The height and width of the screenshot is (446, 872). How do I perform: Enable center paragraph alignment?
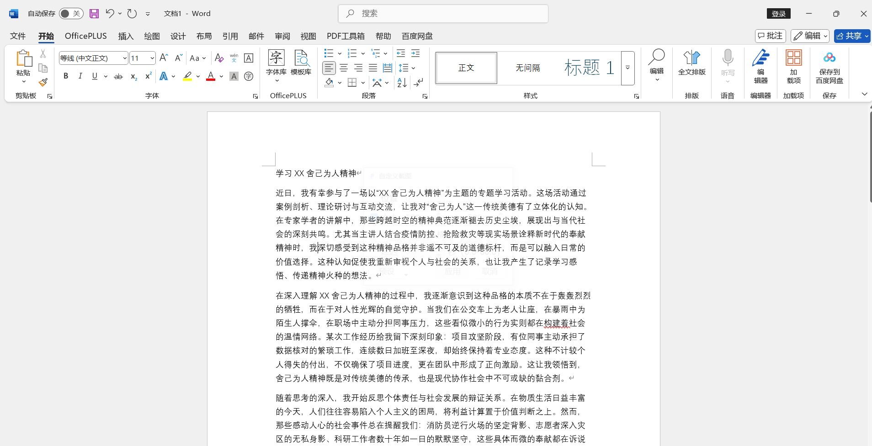pos(343,68)
